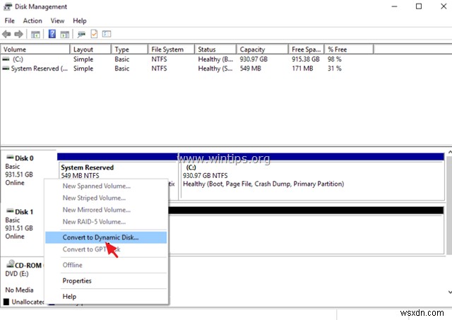The width and height of the screenshot is (452, 320).
Task: Open the Help menu in menu bar
Action: click(80, 20)
